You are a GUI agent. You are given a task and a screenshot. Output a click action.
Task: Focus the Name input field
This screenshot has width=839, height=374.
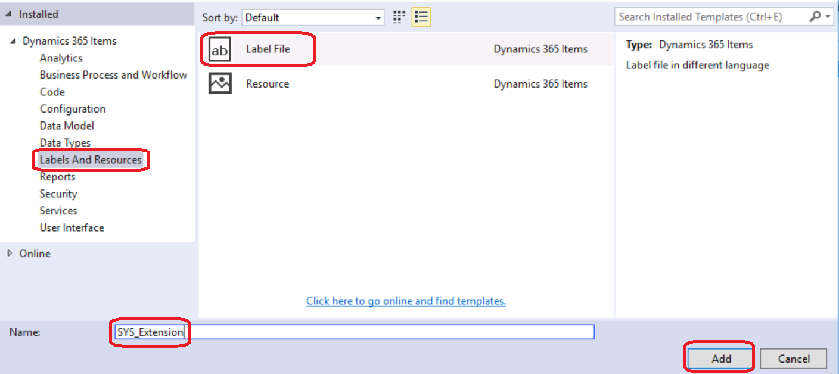coord(355,332)
